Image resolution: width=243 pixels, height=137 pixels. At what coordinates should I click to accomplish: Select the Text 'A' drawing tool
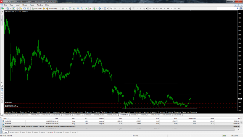pos(137,9)
